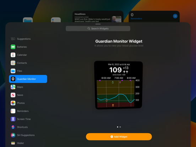196x147 pixels.
Task: Switch to second widget size page dot
Action: tap(120, 127)
